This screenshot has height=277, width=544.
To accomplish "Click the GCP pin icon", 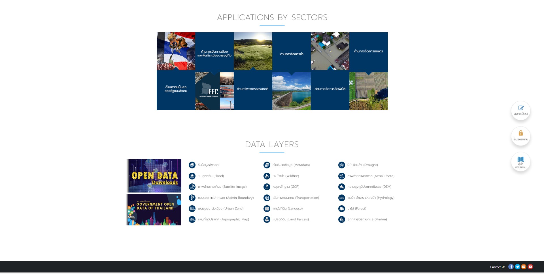I will point(267,187).
